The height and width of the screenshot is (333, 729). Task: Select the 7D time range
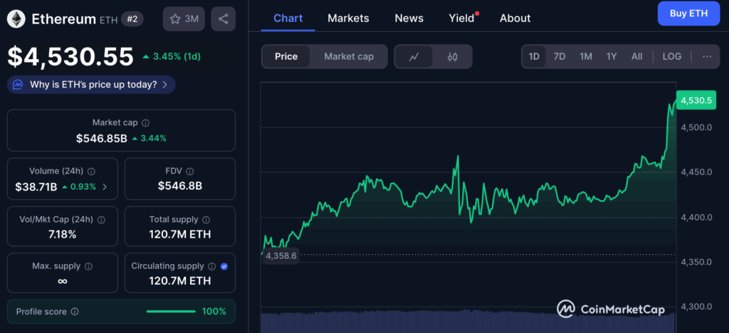(x=560, y=56)
